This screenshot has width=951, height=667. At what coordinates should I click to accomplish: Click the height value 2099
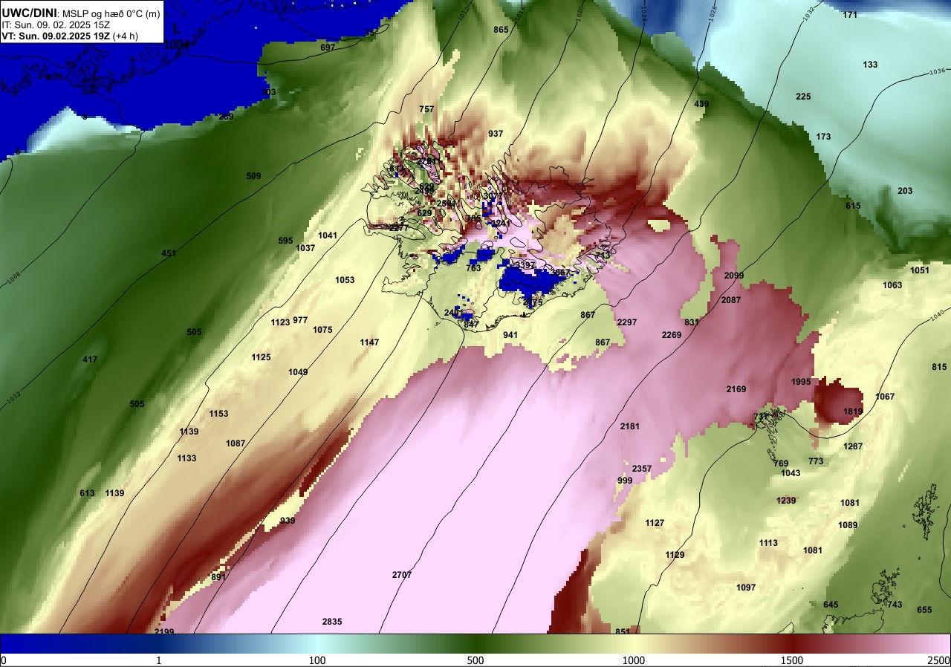[x=734, y=276]
